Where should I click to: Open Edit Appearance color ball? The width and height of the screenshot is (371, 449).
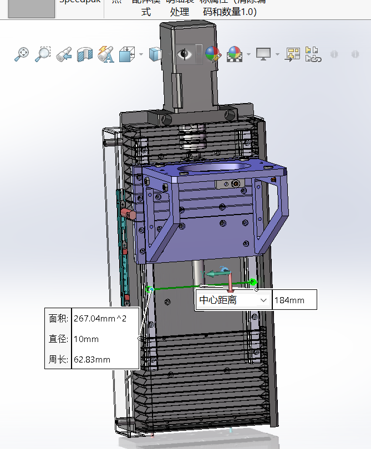tap(213, 54)
